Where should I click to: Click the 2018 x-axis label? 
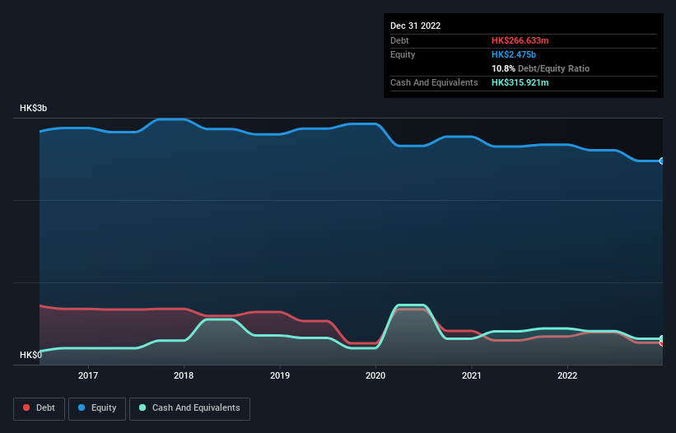pos(184,375)
